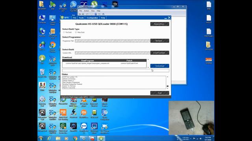Open Windows Media Player from taskbar
Screen dimensions: 252x141
pyautogui.click(x=67, y=138)
